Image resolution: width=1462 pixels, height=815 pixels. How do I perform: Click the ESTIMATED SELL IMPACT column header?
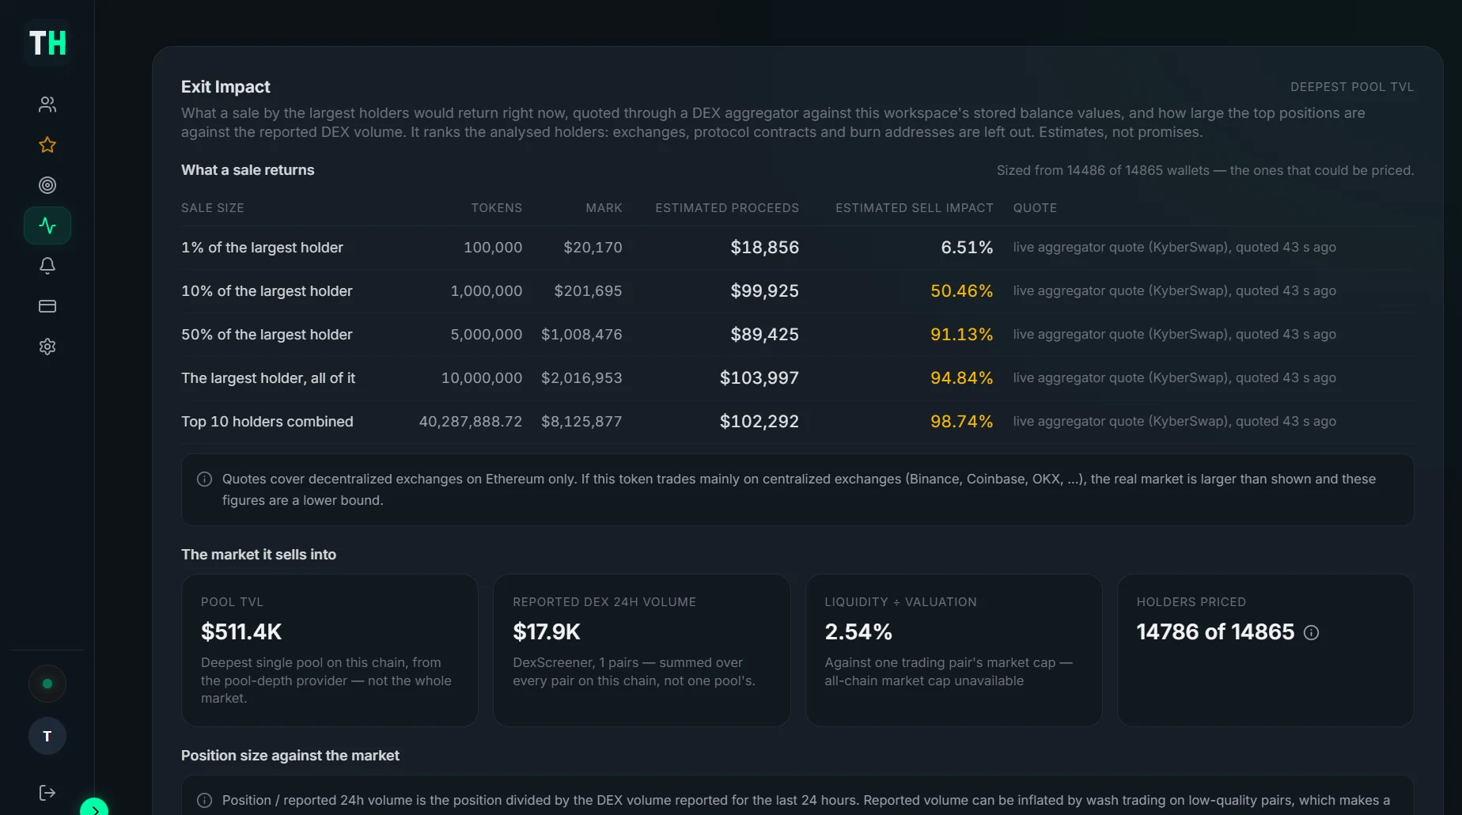pos(915,208)
